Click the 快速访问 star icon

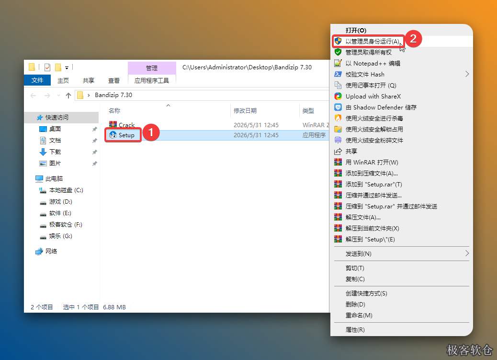point(40,118)
